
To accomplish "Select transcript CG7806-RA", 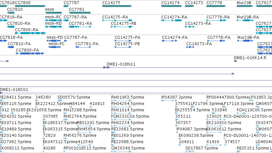I will (30, 33).
